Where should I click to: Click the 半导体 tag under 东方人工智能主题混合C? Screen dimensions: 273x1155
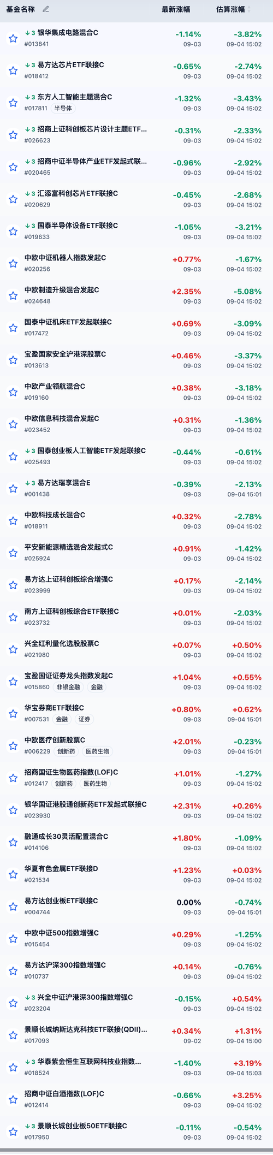pos(63,108)
